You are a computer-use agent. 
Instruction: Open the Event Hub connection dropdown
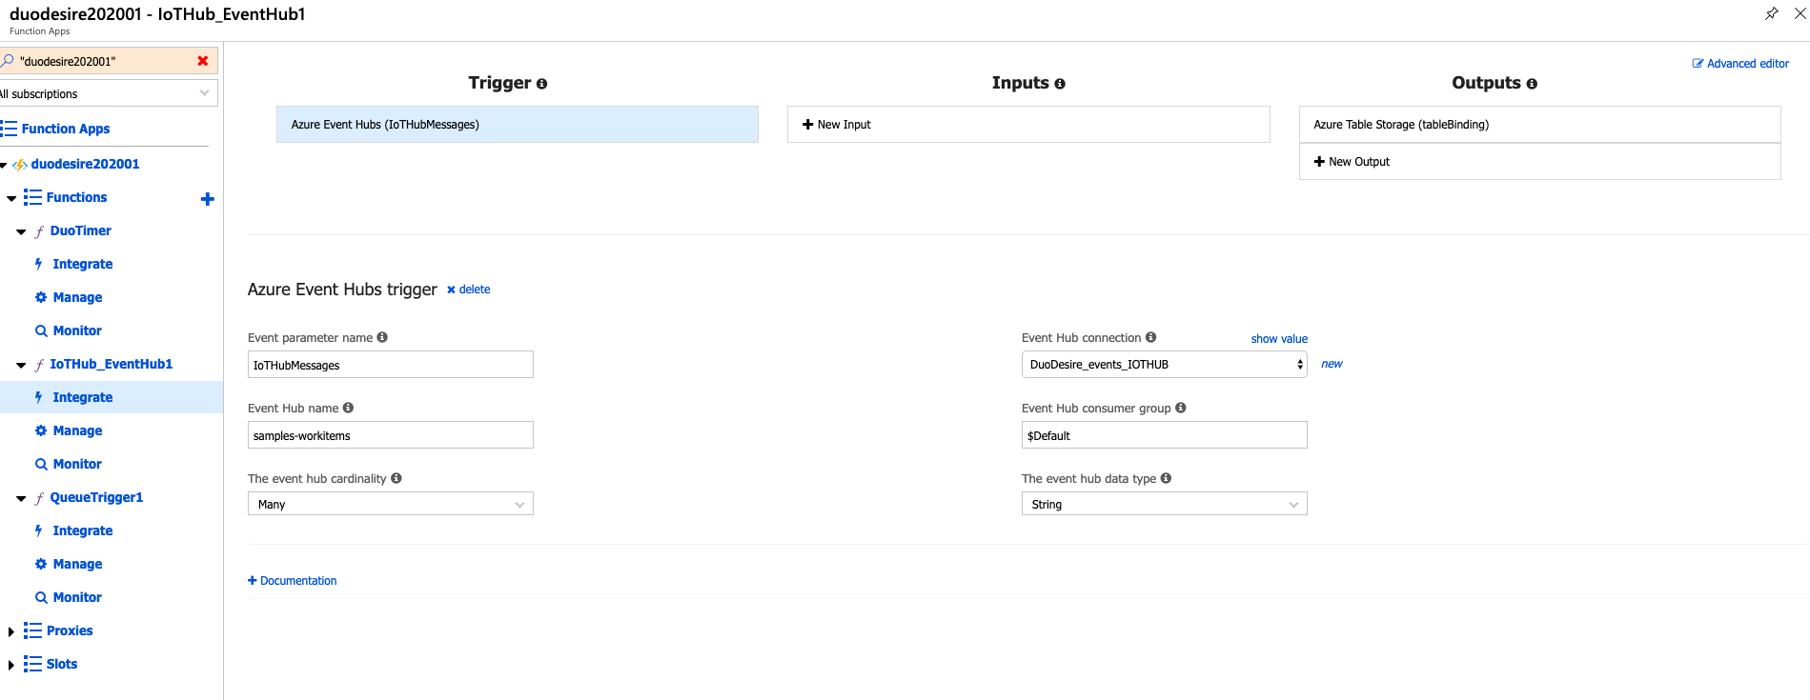click(x=1164, y=365)
